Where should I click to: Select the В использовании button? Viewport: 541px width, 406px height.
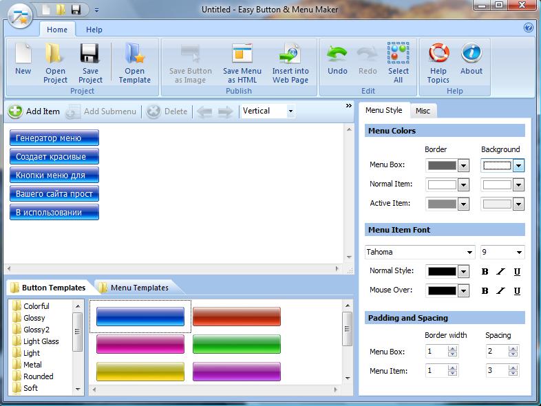point(54,213)
